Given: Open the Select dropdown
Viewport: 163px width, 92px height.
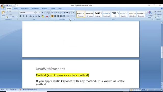Looking at the screenshot, I should (x=158, y=17).
